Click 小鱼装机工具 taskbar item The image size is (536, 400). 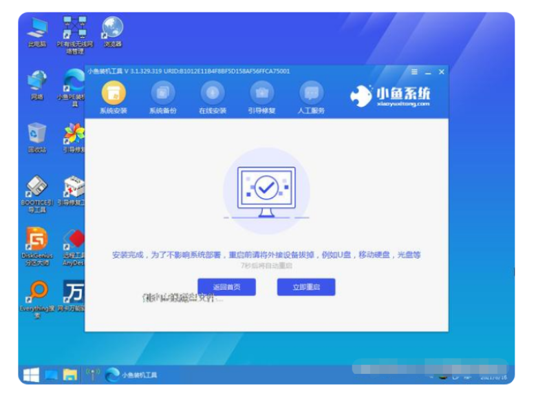[131, 375]
